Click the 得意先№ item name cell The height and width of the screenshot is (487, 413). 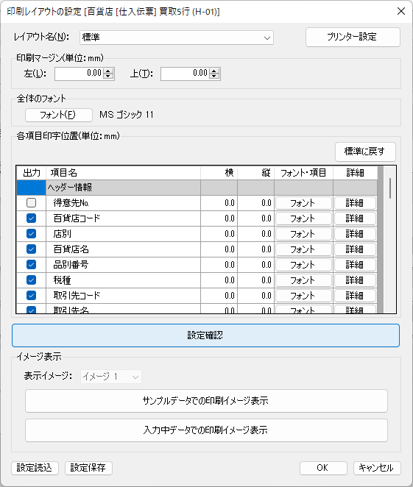pyautogui.click(x=124, y=203)
